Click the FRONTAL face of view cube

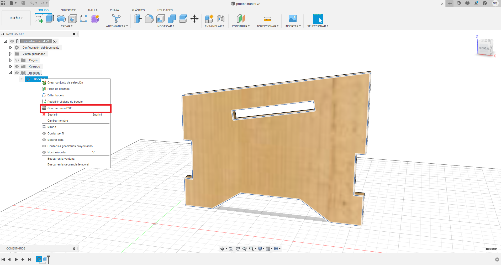pyautogui.click(x=484, y=48)
